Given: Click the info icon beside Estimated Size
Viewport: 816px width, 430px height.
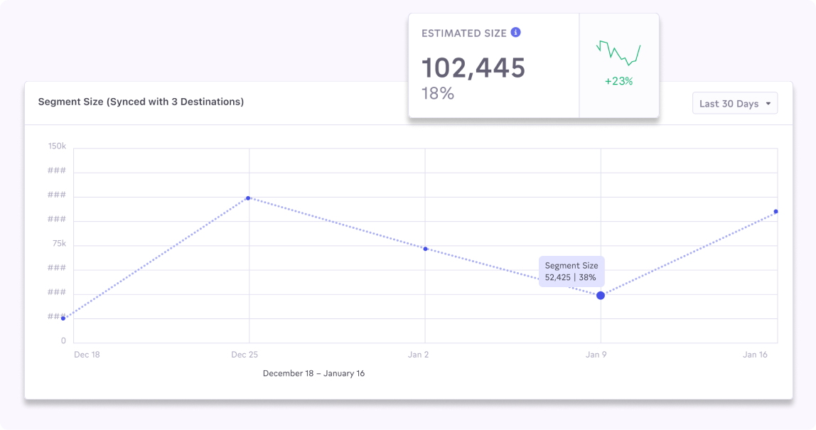Looking at the screenshot, I should click(516, 33).
